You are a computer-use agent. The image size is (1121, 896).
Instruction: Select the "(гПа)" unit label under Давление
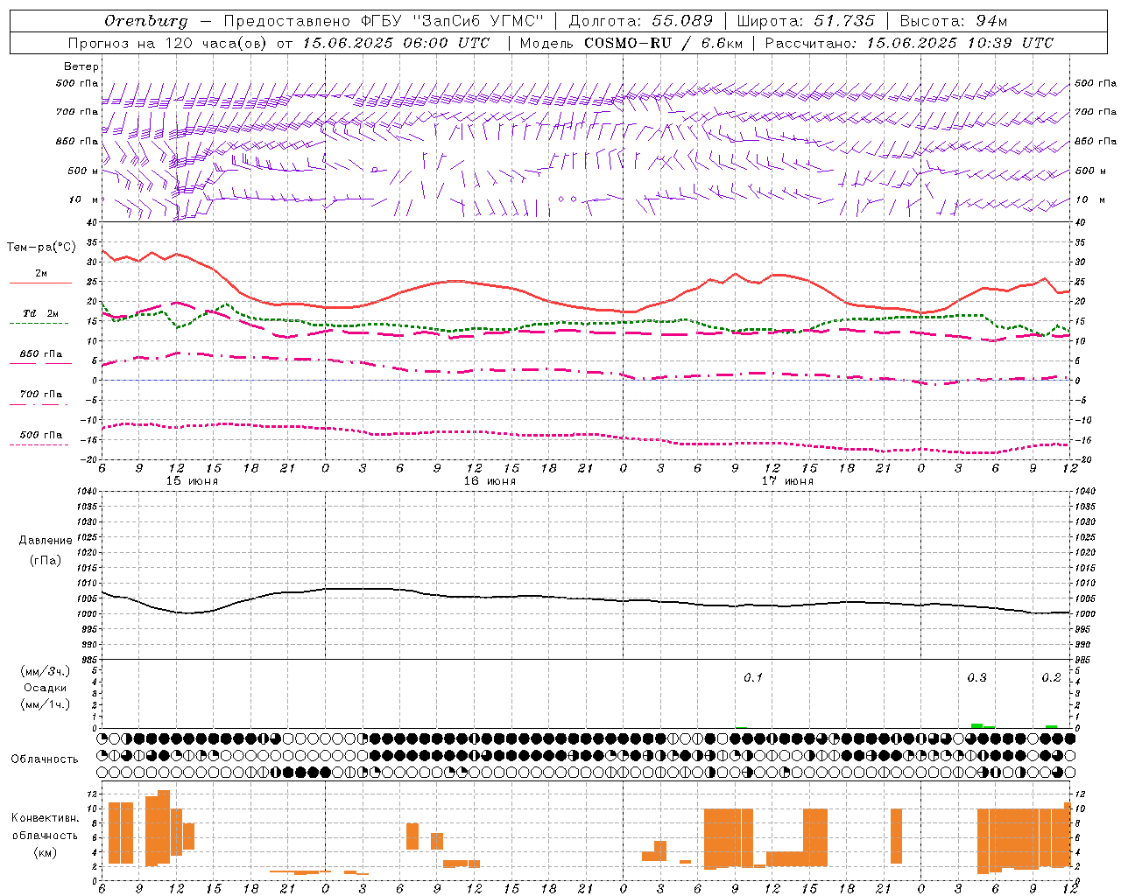tap(46, 560)
